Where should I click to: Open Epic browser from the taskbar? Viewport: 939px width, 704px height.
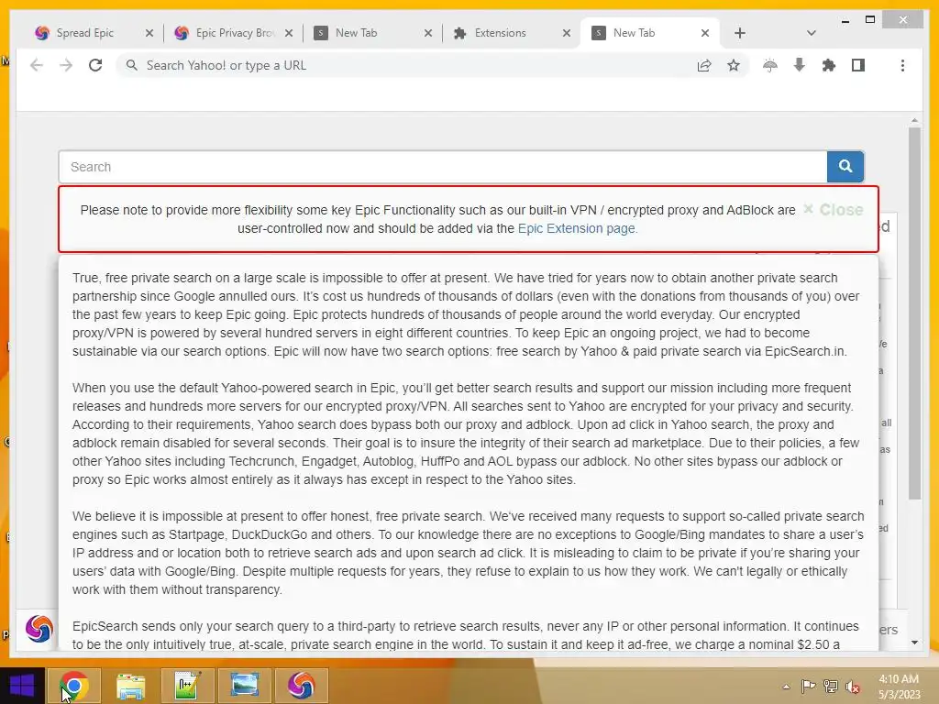click(301, 686)
